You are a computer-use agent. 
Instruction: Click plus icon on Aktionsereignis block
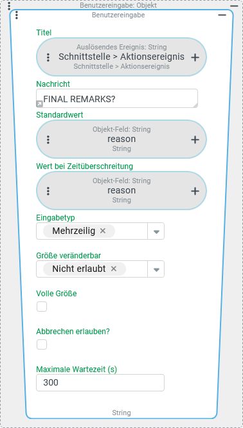click(195, 57)
